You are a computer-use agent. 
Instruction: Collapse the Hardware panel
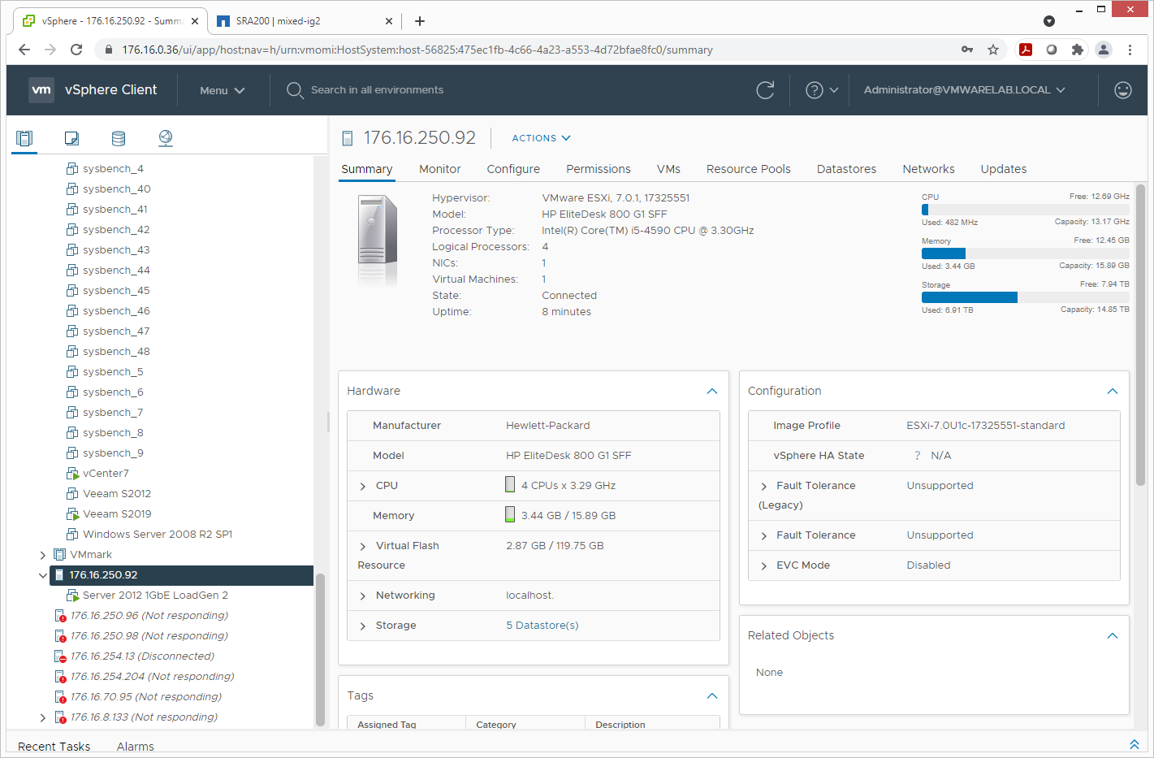point(712,392)
